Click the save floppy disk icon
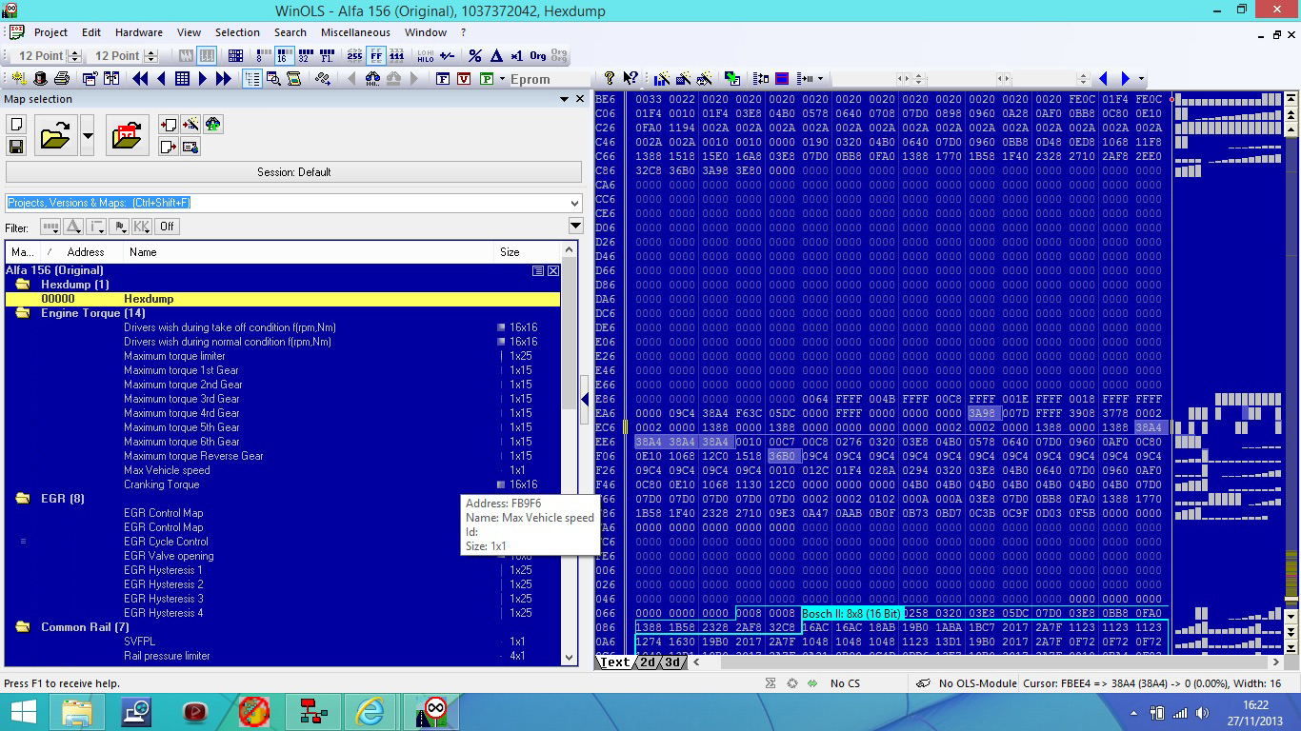The height and width of the screenshot is (731, 1301). (16, 146)
